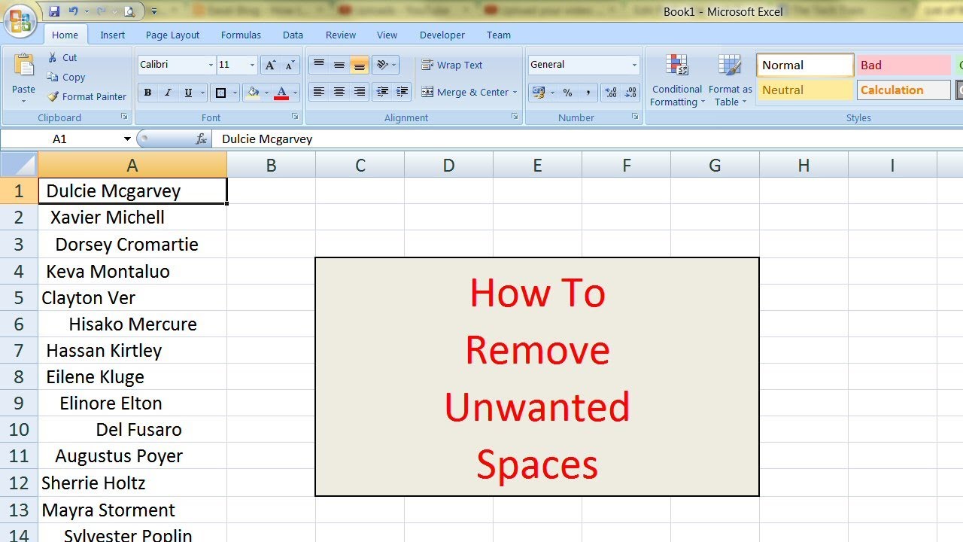Open the Font name dropdown
The image size is (963, 542).
211,65
